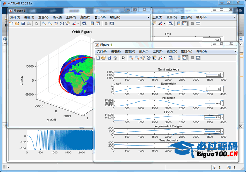Click the Orbit Figure title text

(82, 32)
